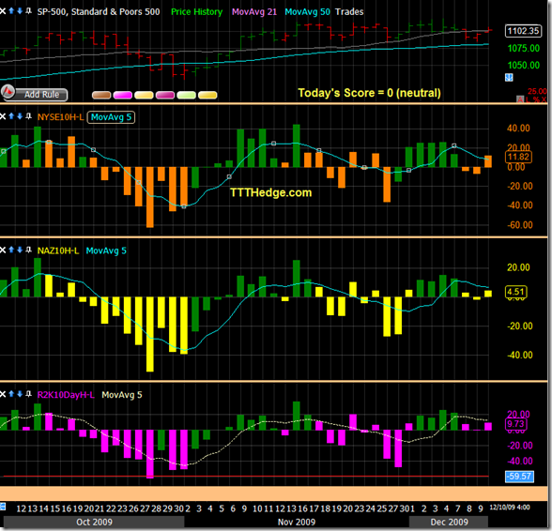Open NAZ10H-L indicator label
The height and width of the screenshot is (531, 552).
point(58,250)
